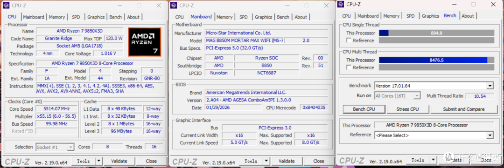The image size is (504, 168).
Task: Start Stress CPU test
Action: pyautogui.click(x=407, y=109)
